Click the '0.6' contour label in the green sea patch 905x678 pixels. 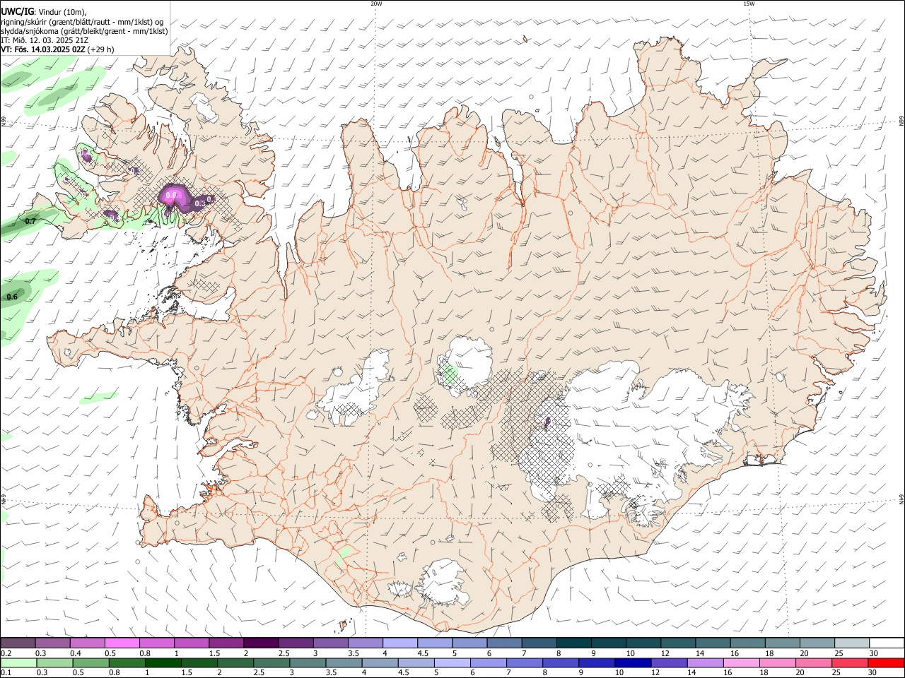click(x=12, y=297)
